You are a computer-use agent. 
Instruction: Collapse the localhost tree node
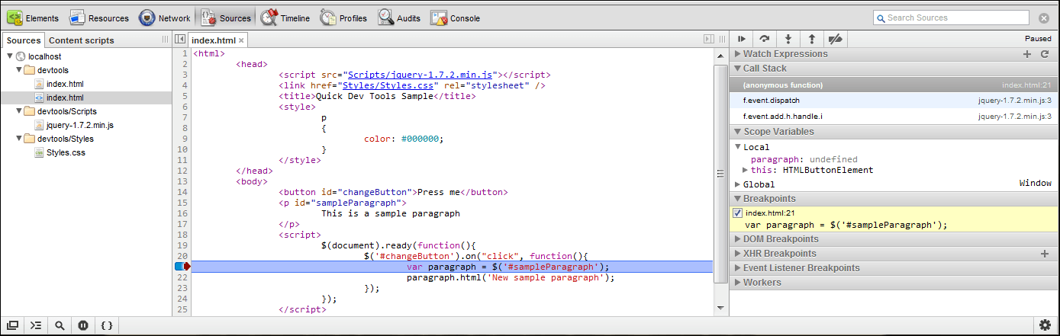click(x=9, y=56)
